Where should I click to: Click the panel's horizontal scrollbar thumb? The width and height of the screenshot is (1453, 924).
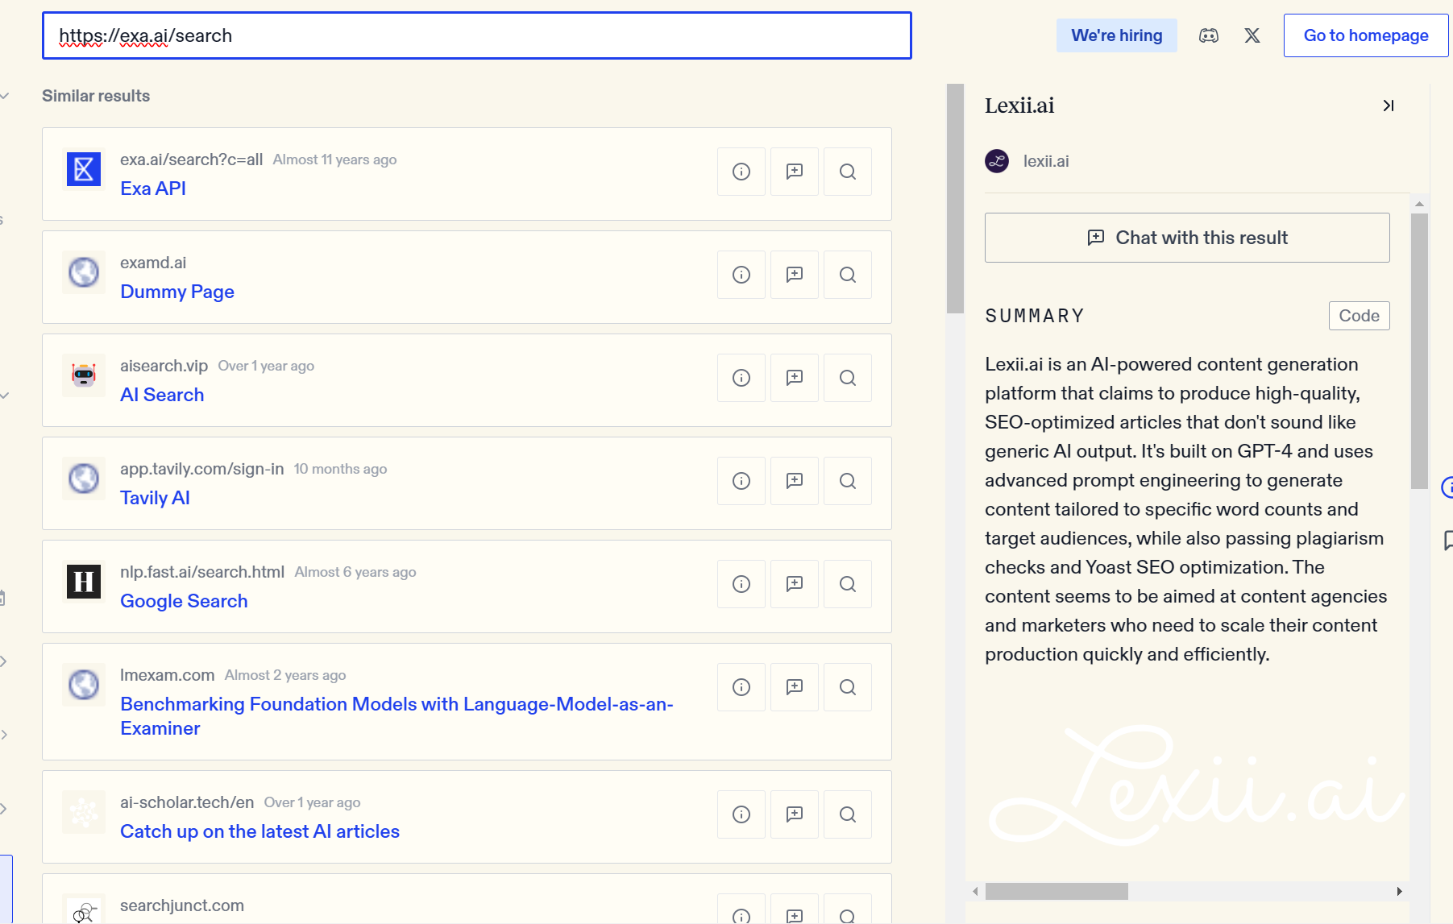tap(1057, 891)
